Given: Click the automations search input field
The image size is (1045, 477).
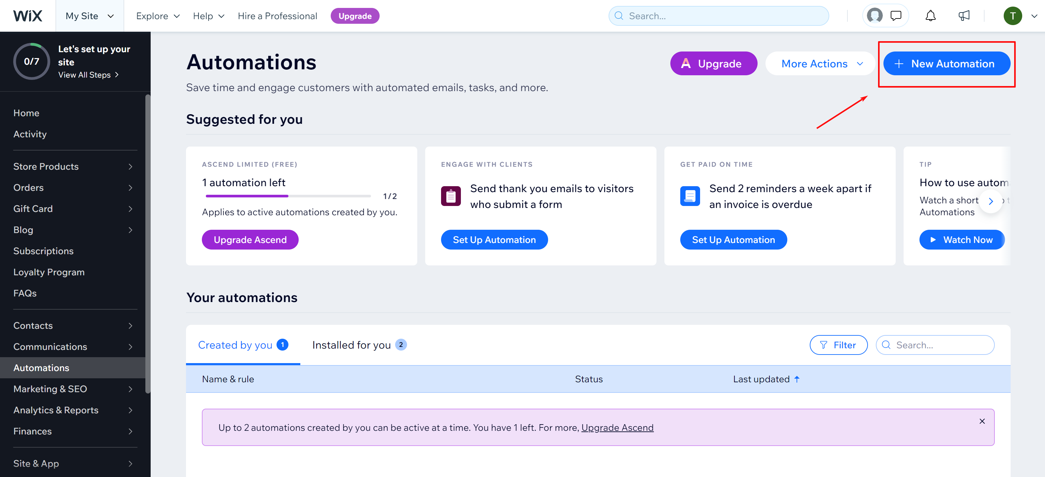Looking at the screenshot, I should coord(936,344).
